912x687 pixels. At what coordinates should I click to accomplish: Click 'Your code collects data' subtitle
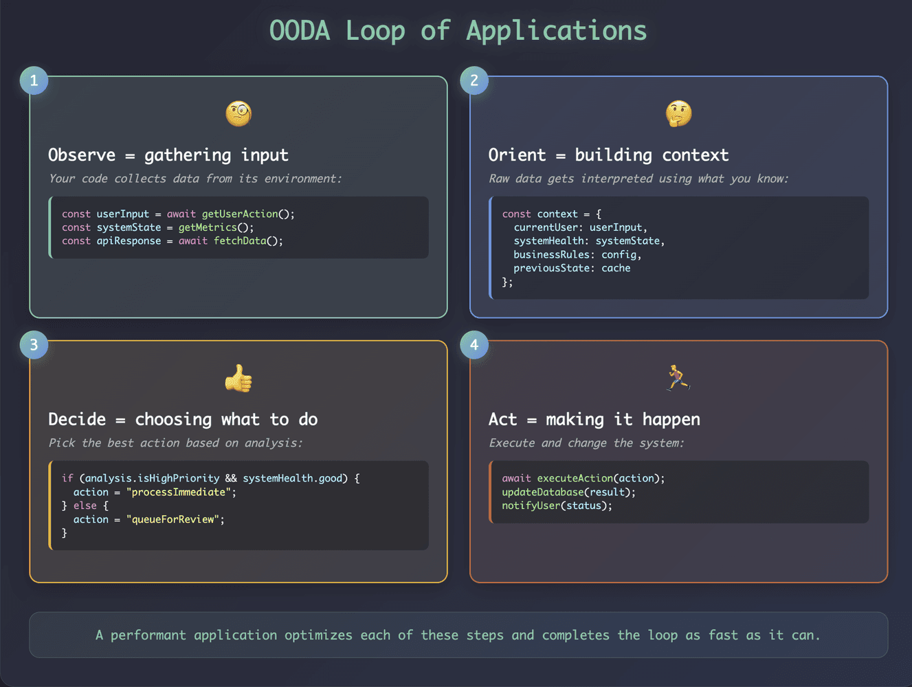pos(194,179)
